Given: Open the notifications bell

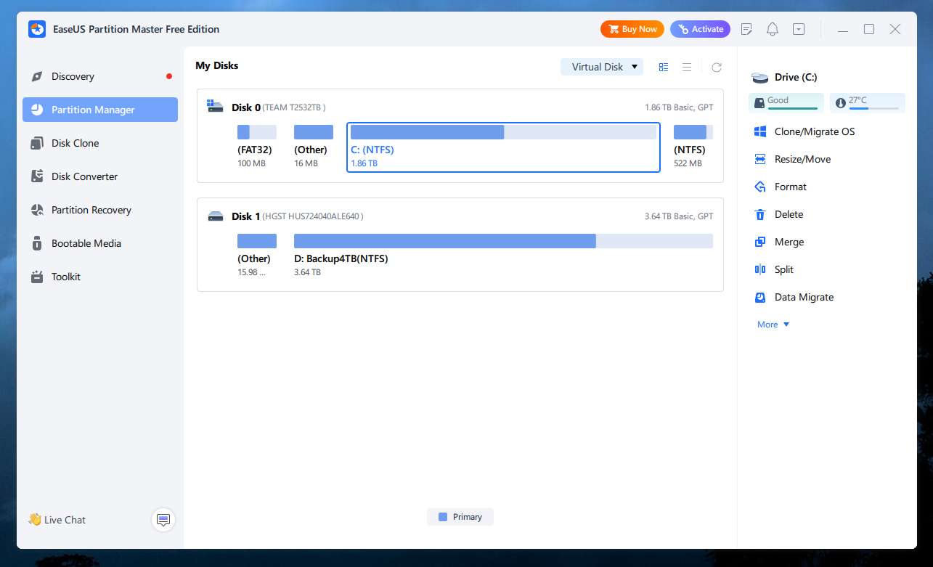Looking at the screenshot, I should (773, 29).
